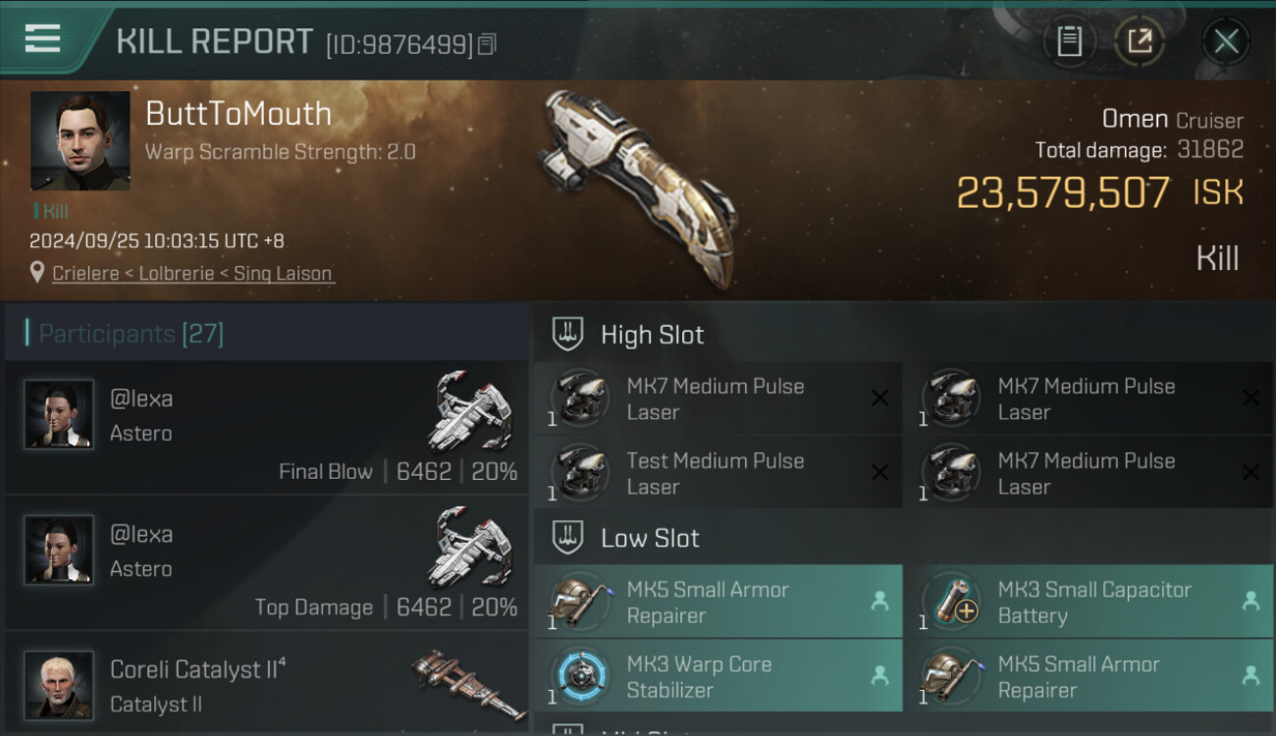
Task: Click the High Slot shield icon
Action: point(567,335)
